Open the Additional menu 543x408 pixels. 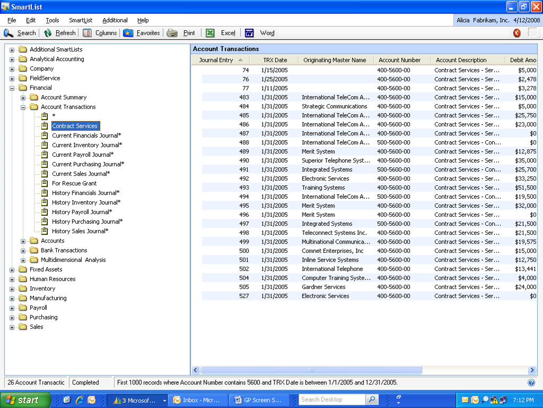click(115, 20)
